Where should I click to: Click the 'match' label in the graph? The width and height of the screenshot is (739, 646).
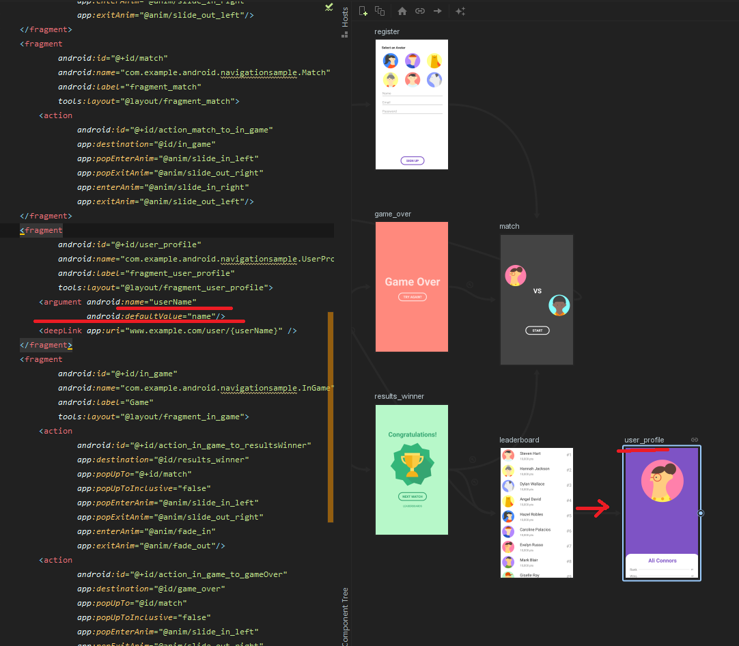coord(510,226)
